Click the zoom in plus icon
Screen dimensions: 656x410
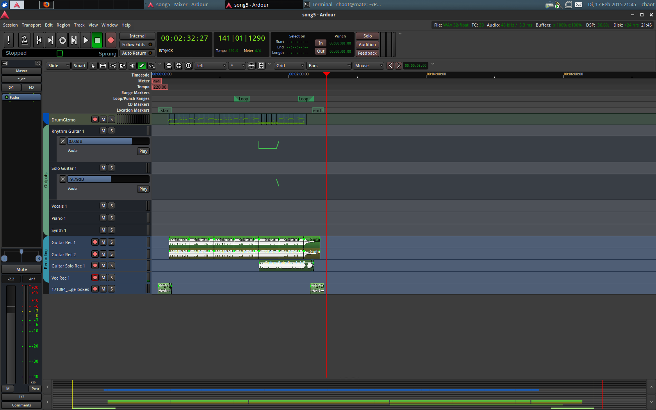[179, 66]
